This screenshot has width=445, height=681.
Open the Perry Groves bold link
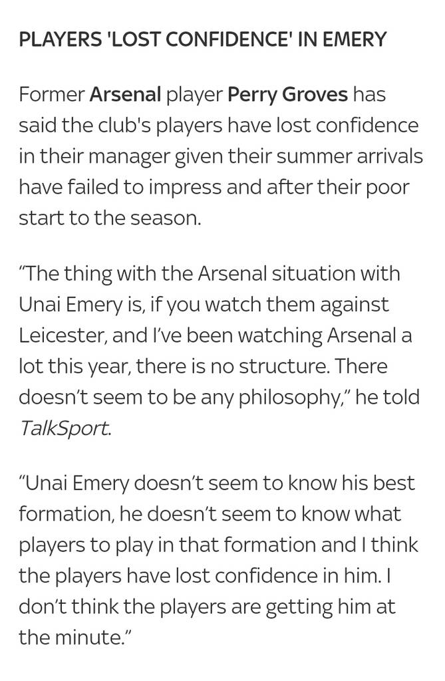[287, 95]
